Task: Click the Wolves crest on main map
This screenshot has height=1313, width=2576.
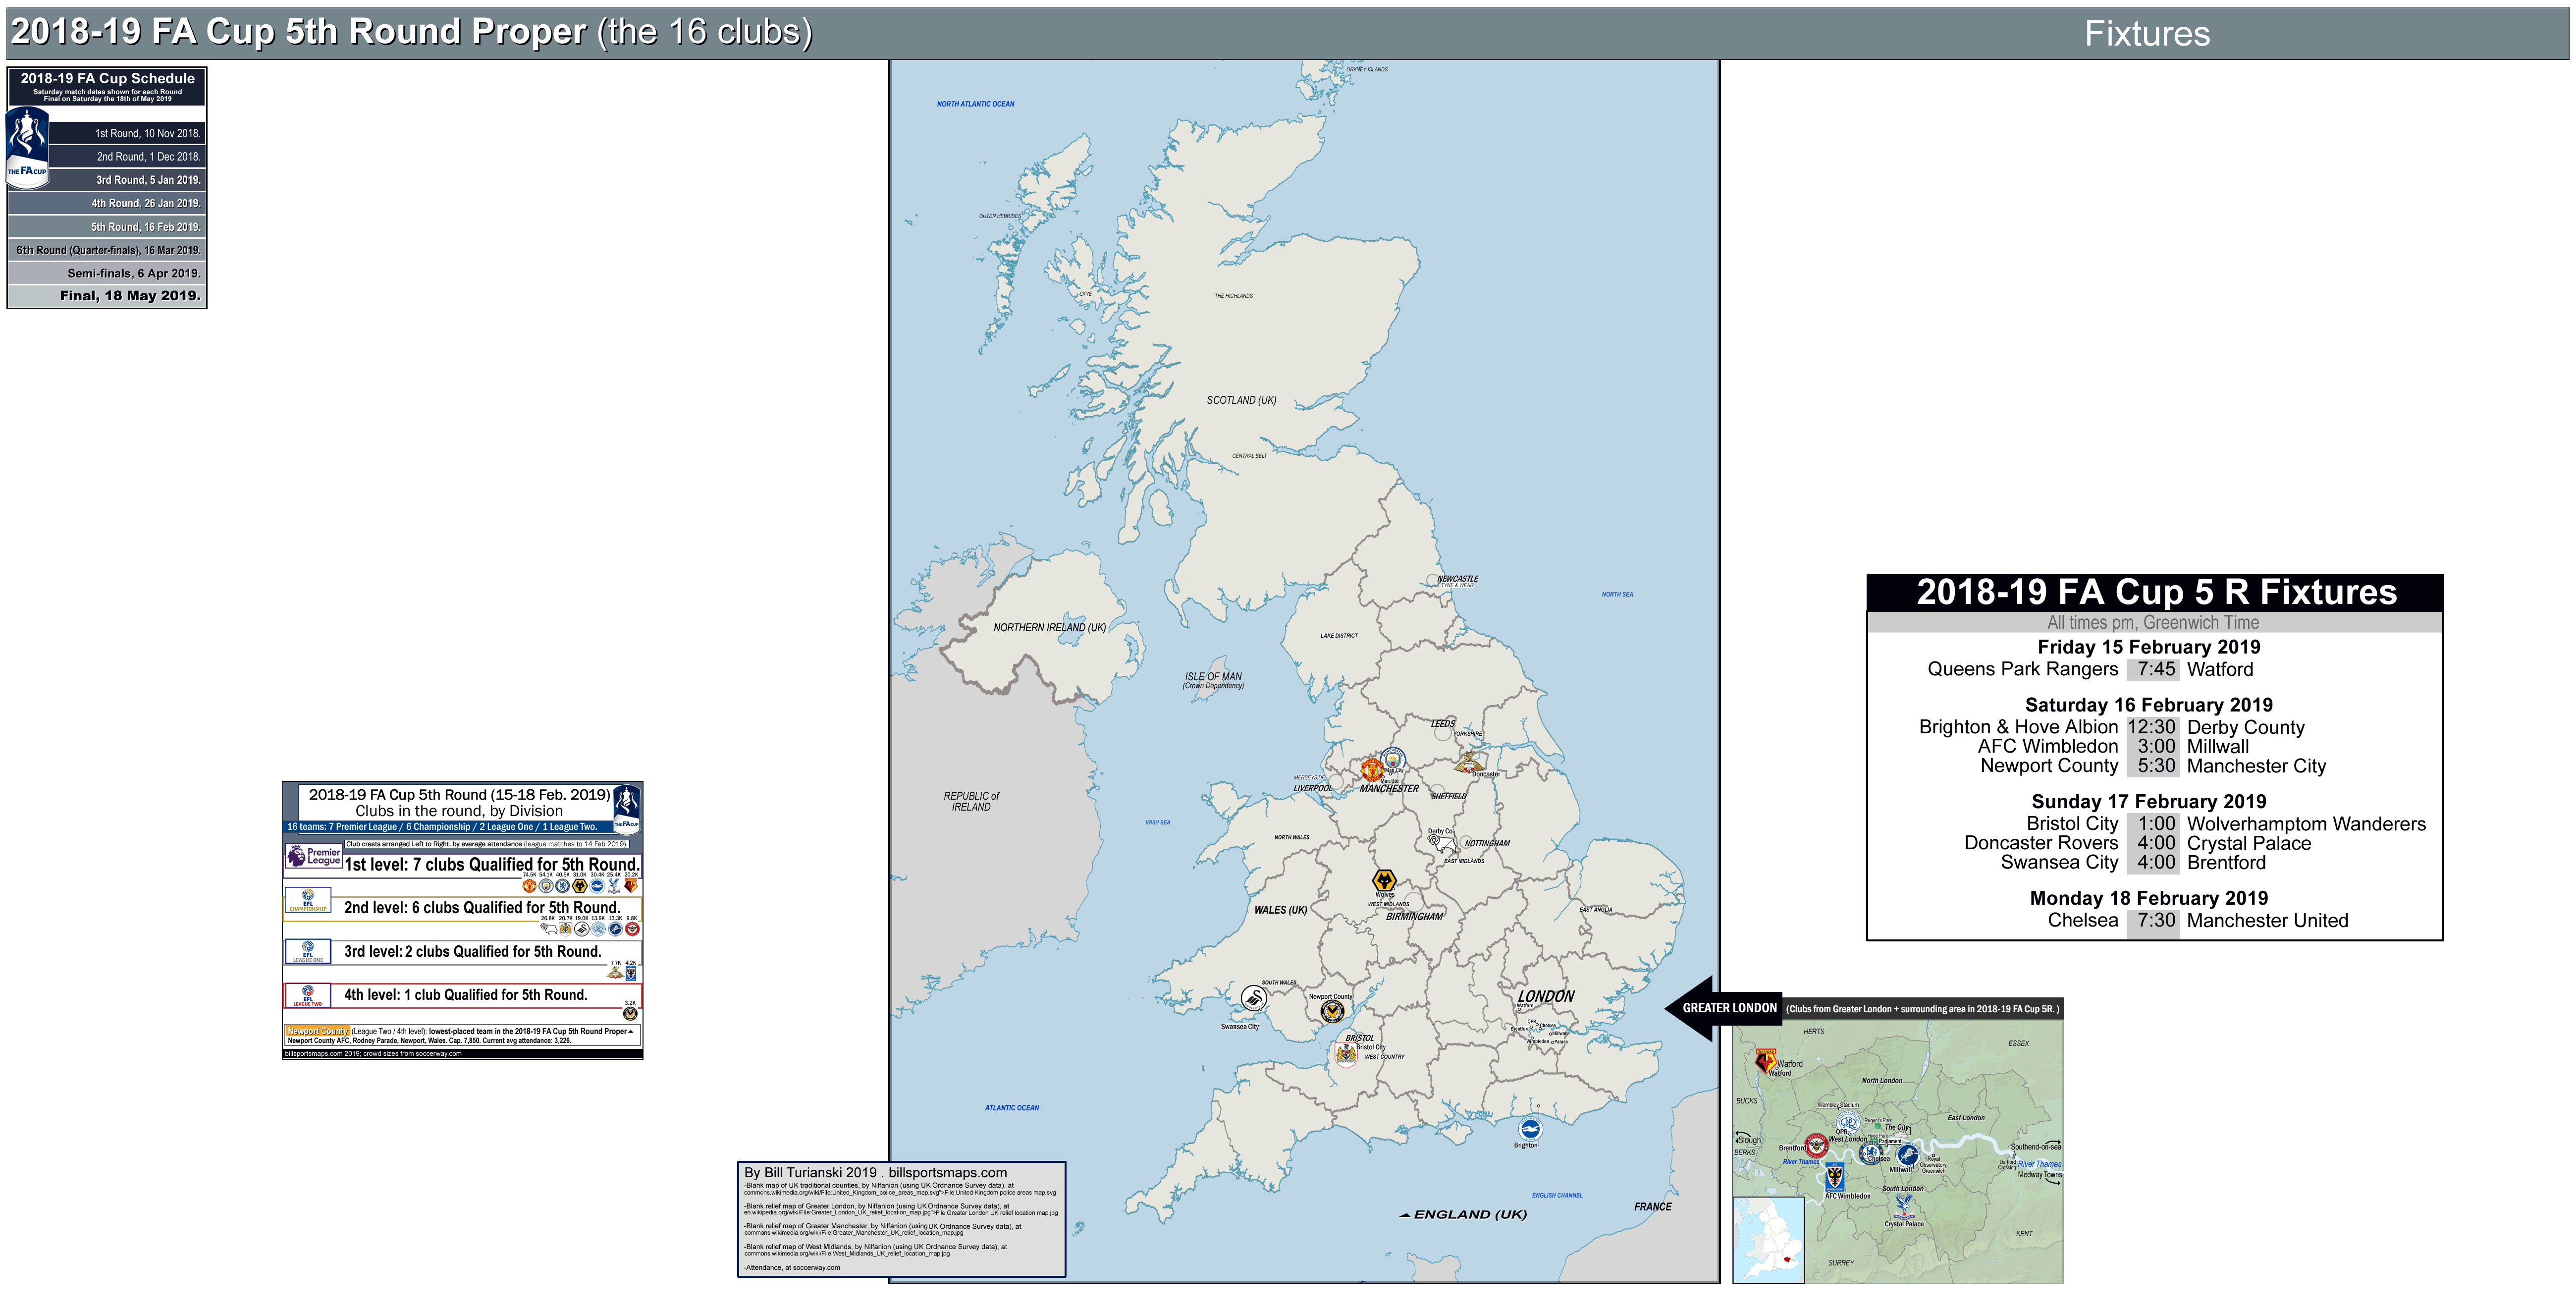Action: pyautogui.click(x=1384, y=880)
